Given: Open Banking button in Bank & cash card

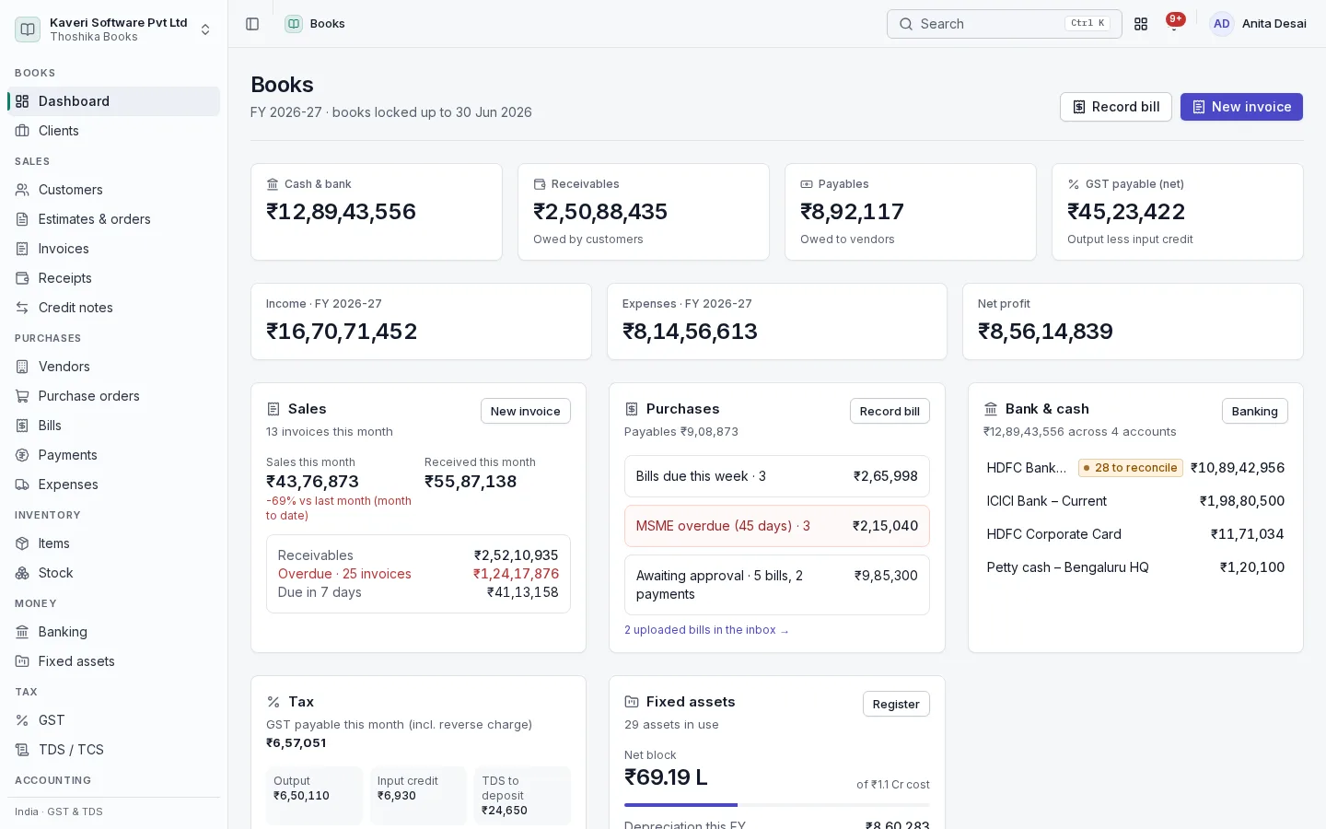Looking at the screenshot, I should (x=1255, y=411).
